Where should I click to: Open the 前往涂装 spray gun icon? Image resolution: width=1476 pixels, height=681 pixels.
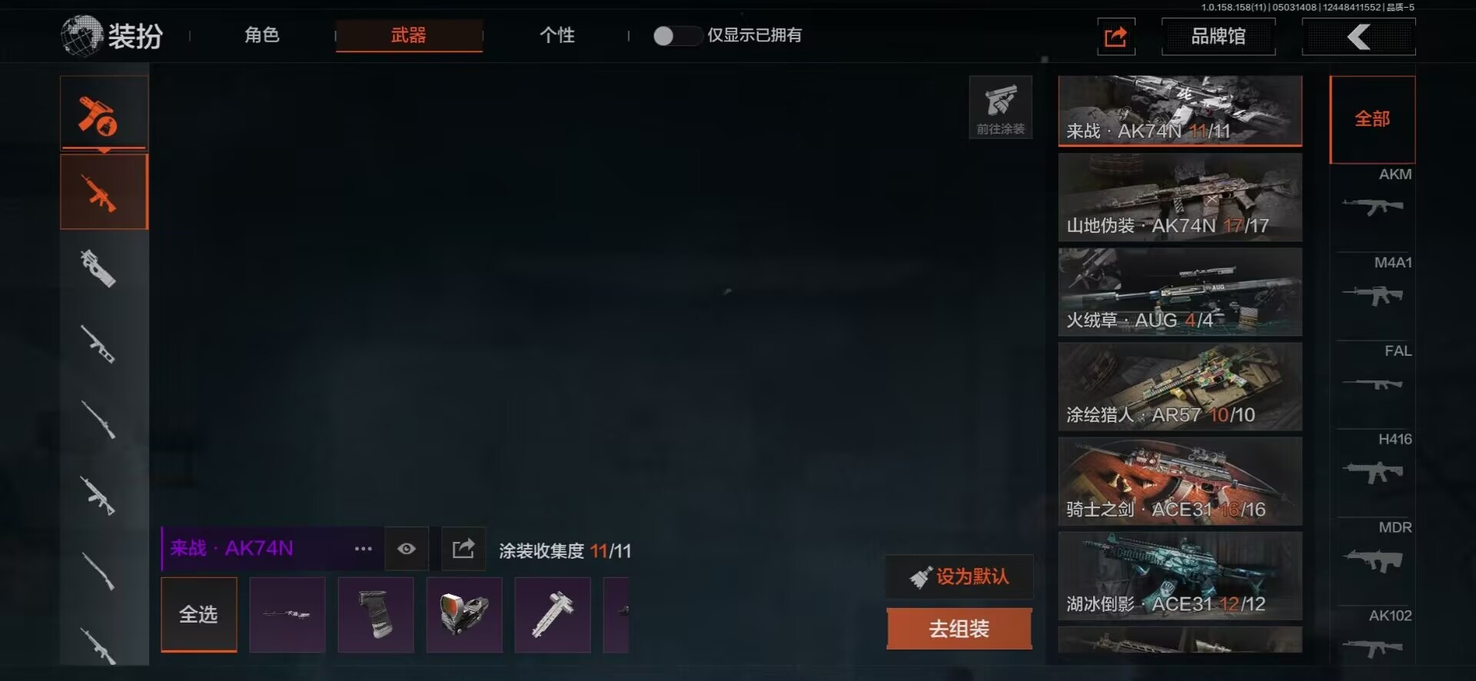(1000, 107)
